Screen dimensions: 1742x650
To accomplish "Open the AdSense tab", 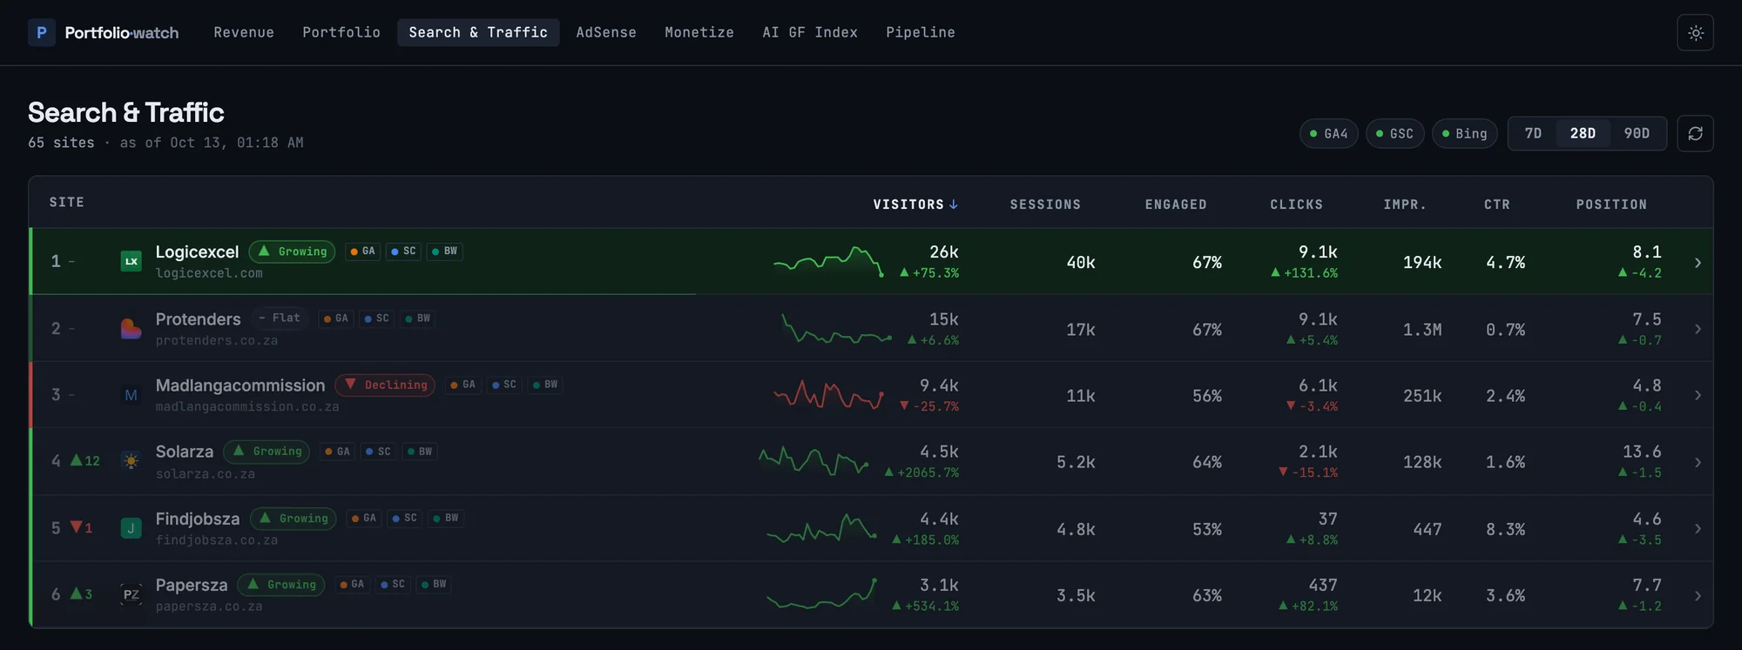I will click(606, 32).
